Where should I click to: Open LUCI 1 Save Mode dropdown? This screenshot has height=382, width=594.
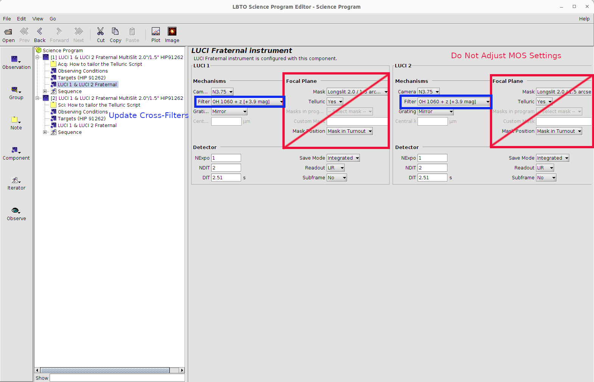pos(343,158)
